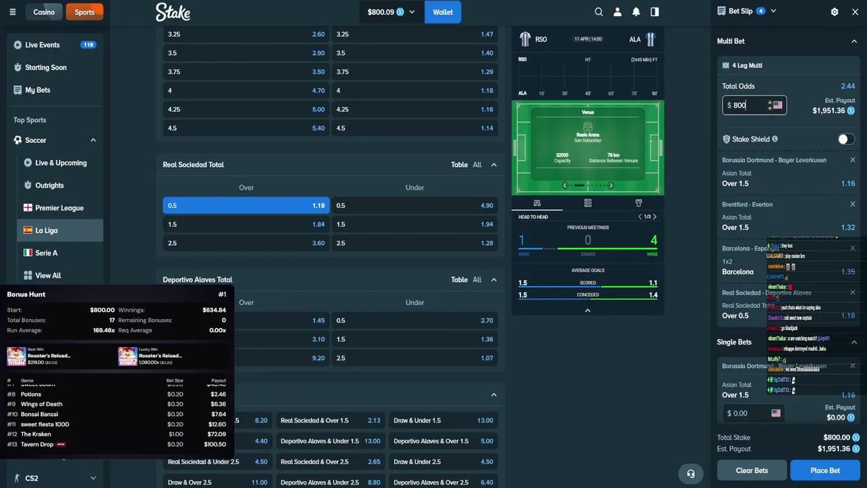The width and height of the screenshot is (867, 488).
Task: Remove Borussia Dortmund leg from Multi Bet
Action: tap(853, 160)
